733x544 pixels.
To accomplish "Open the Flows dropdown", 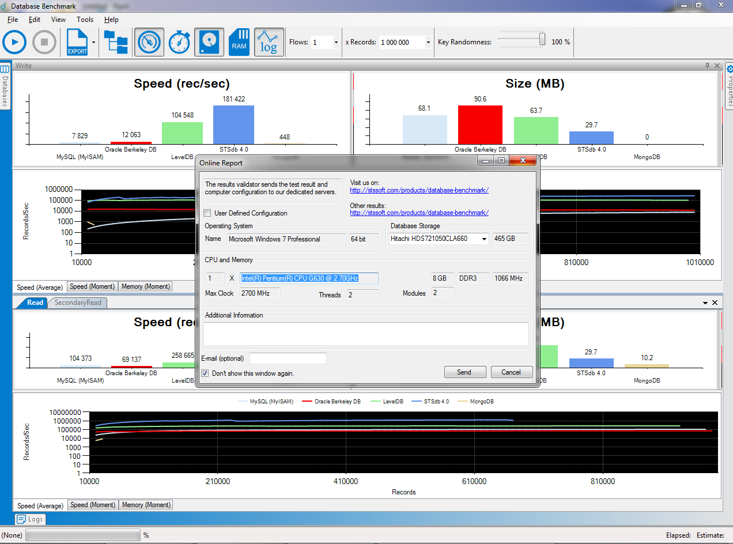I will coord(335,43).
